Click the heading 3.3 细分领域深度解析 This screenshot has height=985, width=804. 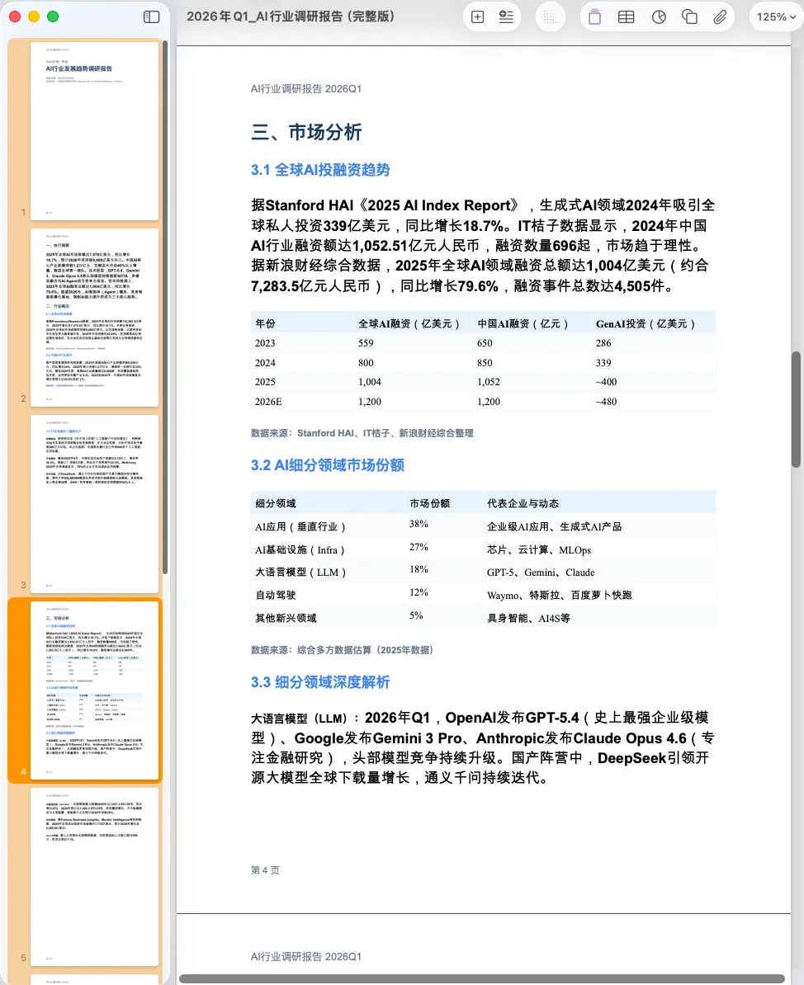[320, 682]
